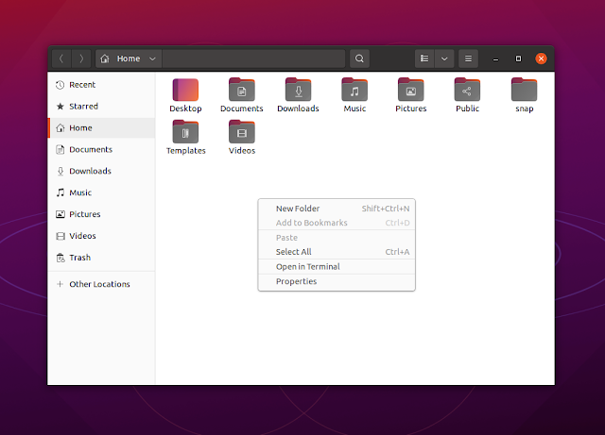Image resolution: width=605 pixels, height=435 pixels.
Task: Go back with the left arrow button
Action: [60, 59]
